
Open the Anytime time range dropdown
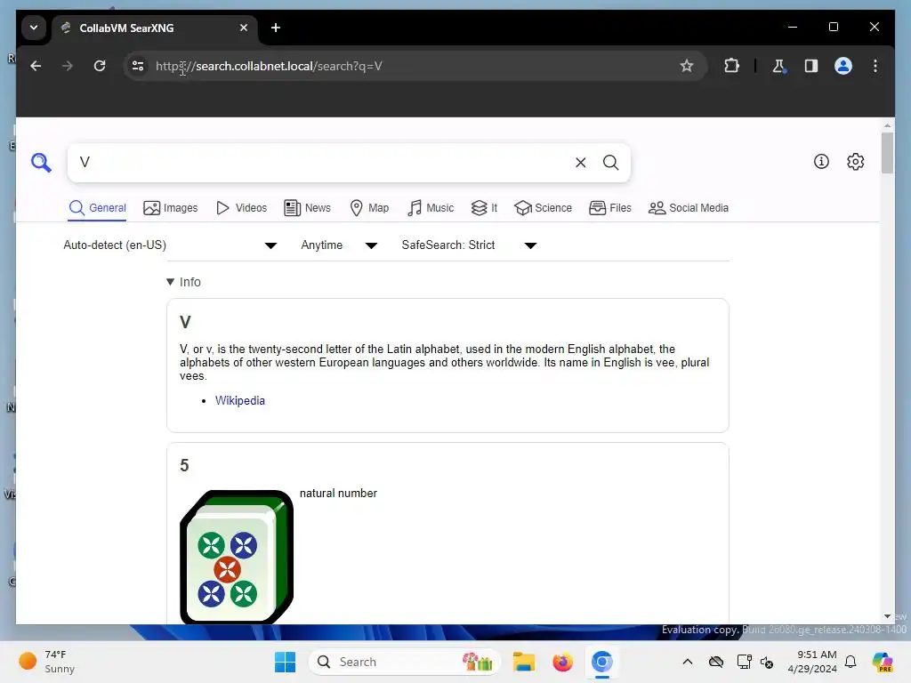(x=339, y=245)
